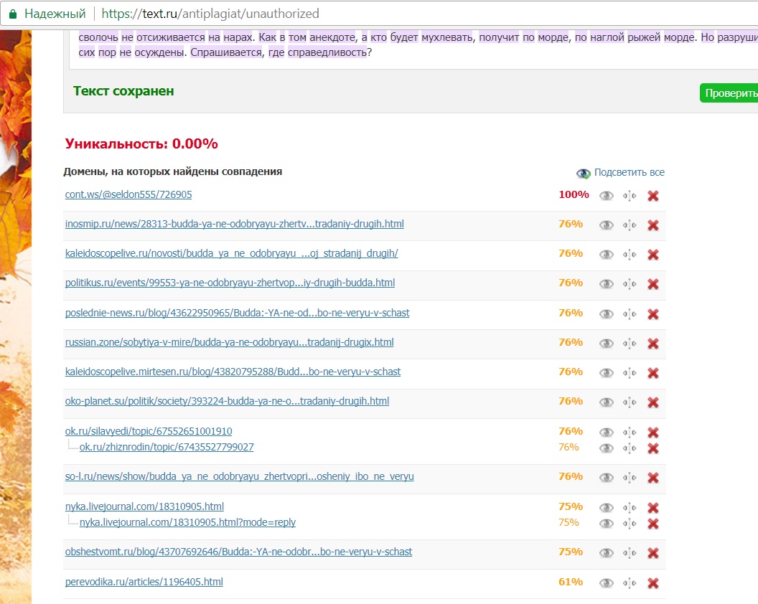Remove so-l.ru match using red X
The image size is (758, 604).
pyautogui.click(x=652, y=478)
